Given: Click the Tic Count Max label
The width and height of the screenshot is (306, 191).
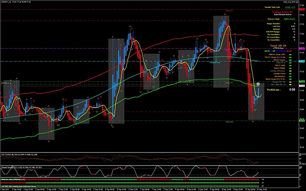Looking at the screenshot, I should pos(273,37).
